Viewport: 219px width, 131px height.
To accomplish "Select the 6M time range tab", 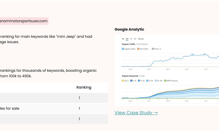I will point(127,39).
